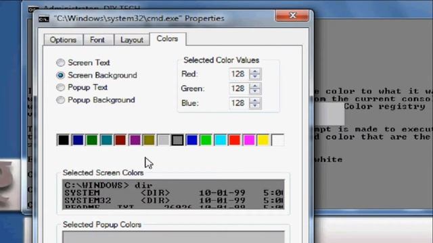Pick the purple color swatch
The height and width of the screenshot is (243, 433).
click(135, 140)
